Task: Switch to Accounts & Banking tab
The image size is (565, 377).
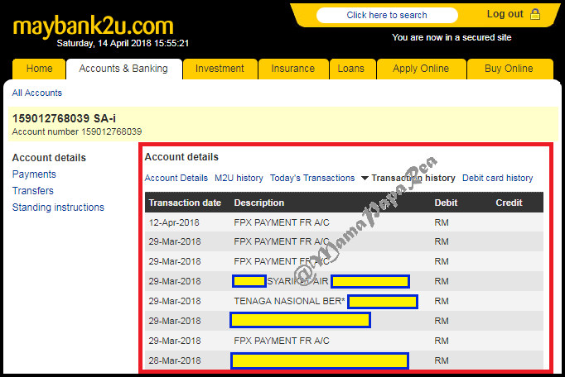Action: pos(123,69)
